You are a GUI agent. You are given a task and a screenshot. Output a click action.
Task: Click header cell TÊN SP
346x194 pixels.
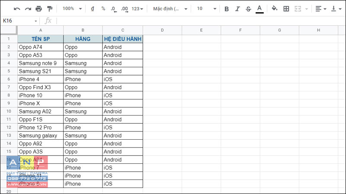[x=41, y=39]
